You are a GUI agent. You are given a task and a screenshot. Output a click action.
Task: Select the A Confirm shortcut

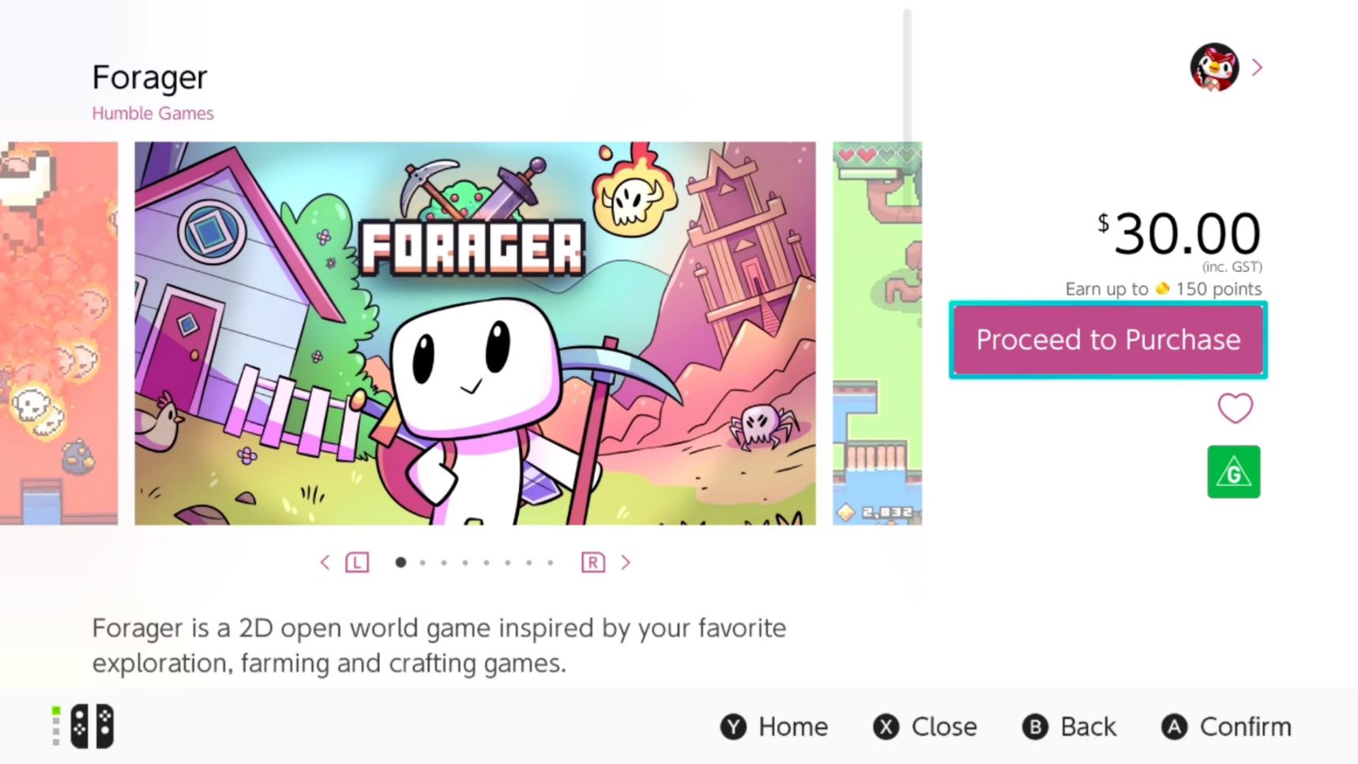1226,727
